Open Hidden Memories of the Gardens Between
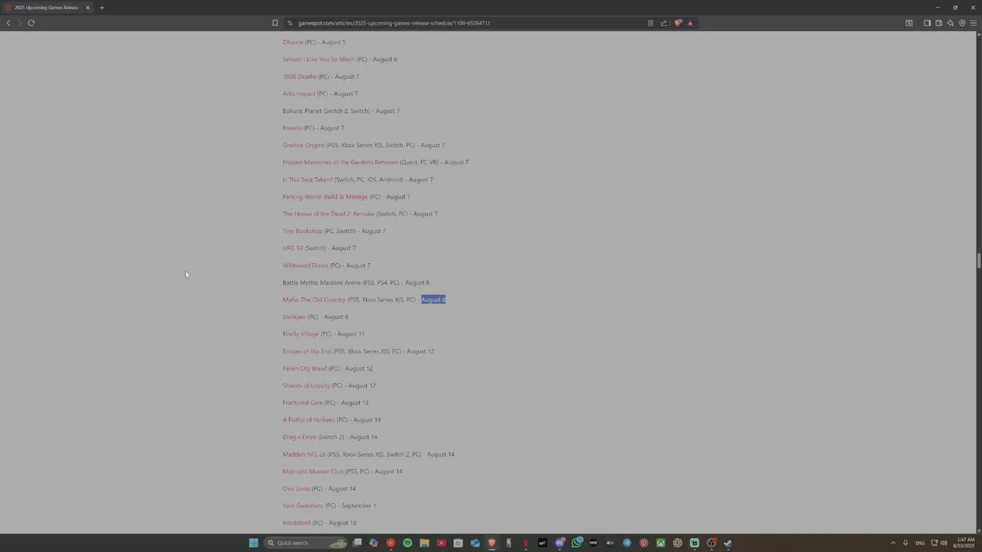The height and width of the screenshot is (552, 982). (x=340, y=163)
